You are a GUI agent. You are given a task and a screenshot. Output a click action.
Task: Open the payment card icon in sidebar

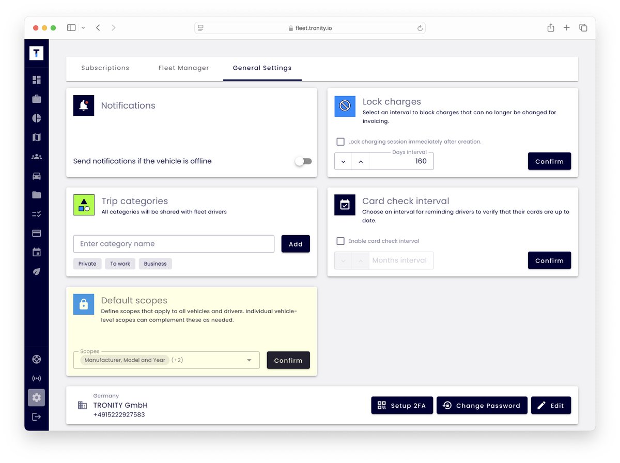(36, 233)
